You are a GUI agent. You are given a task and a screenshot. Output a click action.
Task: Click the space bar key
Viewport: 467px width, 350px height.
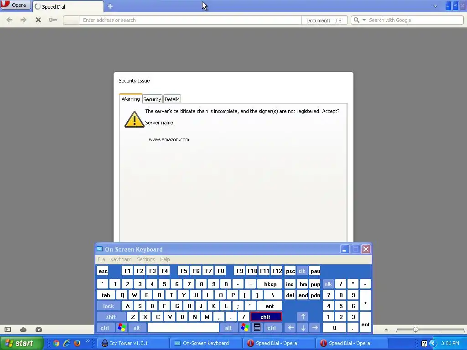point(183,328)
